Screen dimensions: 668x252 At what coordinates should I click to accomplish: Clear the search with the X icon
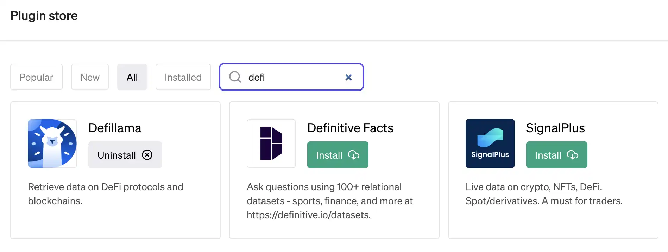pyautogui.click(x=348, y=77)
